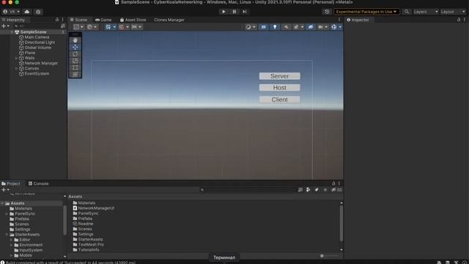
Task: Open the Layers dropdown
Action: tap(426, 12)
